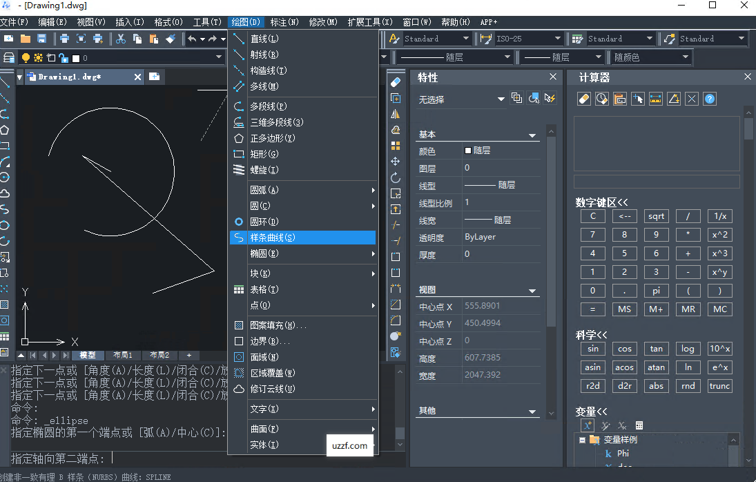Screen dimensions: 756x482
Task: Click the Save icon in top toolbar
Action: [42, 39]
